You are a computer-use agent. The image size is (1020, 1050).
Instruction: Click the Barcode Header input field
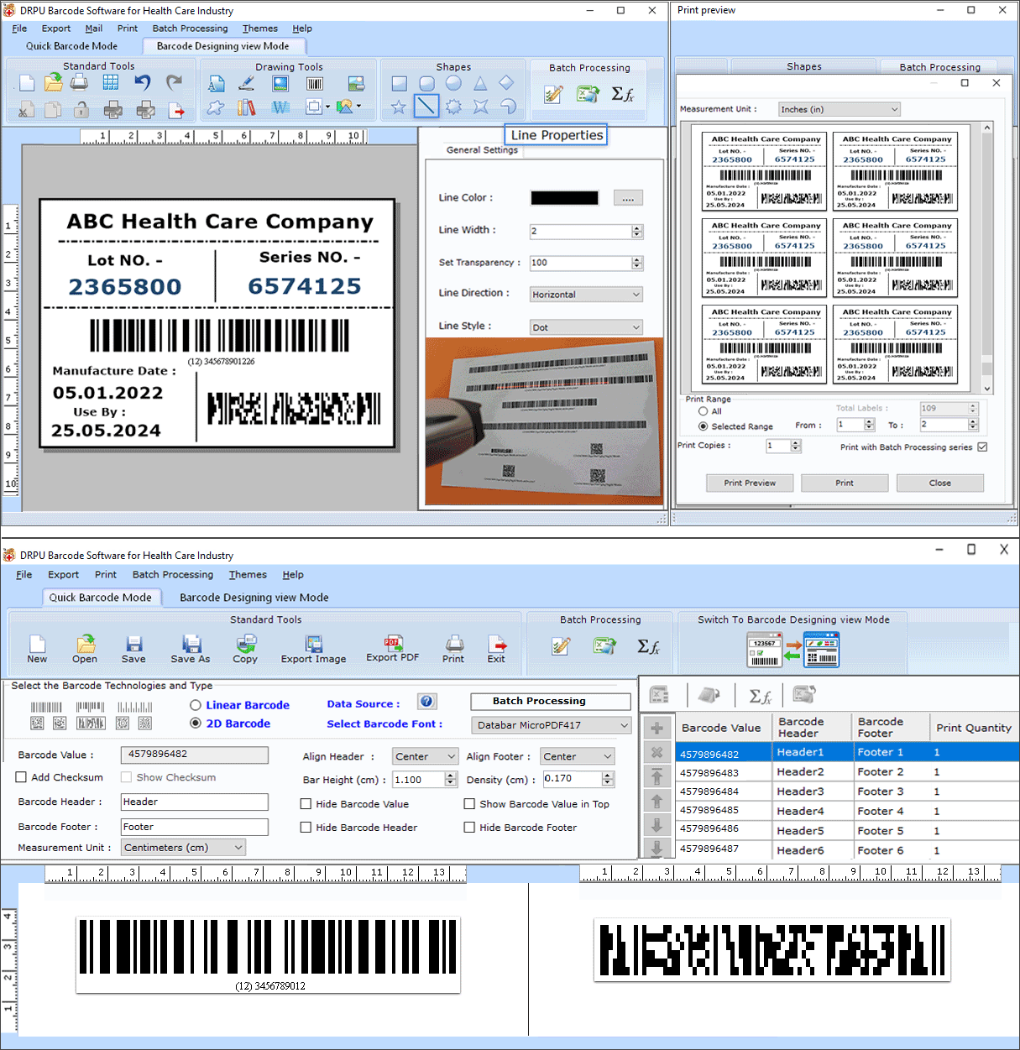(194, 802)
